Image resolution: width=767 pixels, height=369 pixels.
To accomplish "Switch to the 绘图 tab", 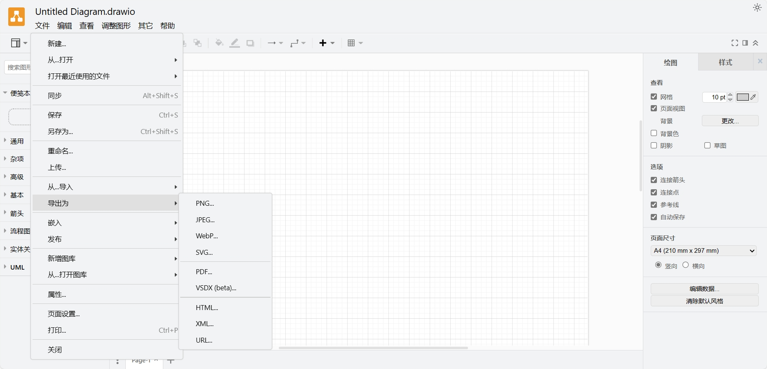I will tap(671, 62).
